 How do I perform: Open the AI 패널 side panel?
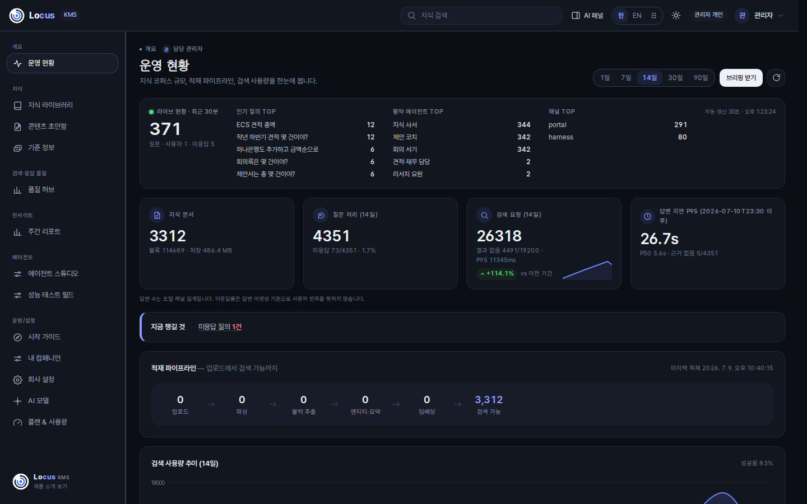click(x=587, y=16)
